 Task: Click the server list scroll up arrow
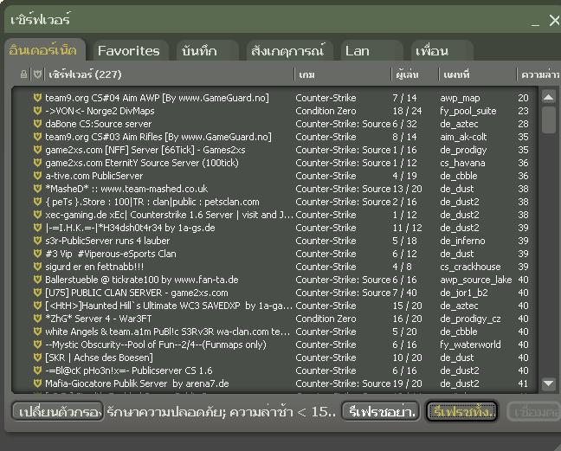549,97
